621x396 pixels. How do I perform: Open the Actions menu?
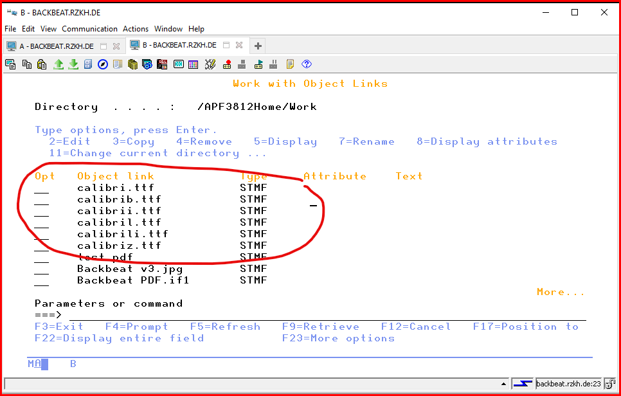136,29
